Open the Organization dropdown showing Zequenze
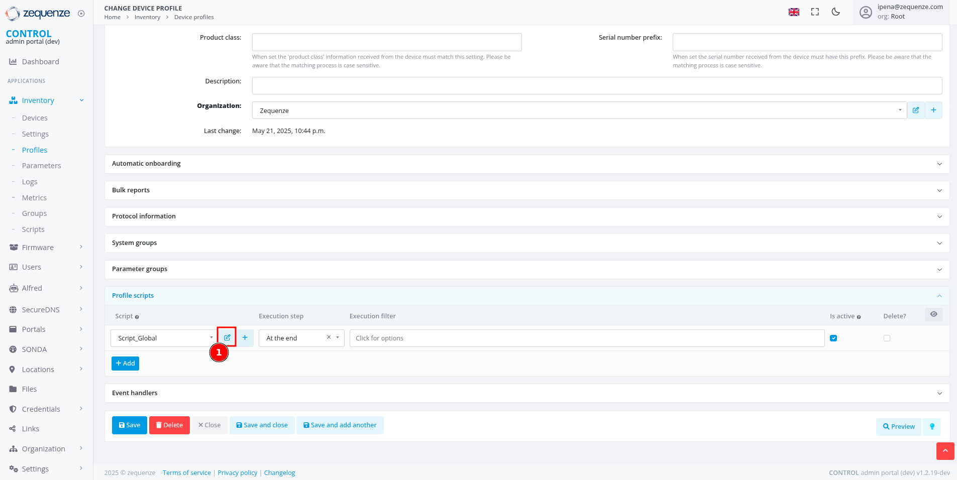The image size is (957, 480). (x=579, y=110)
